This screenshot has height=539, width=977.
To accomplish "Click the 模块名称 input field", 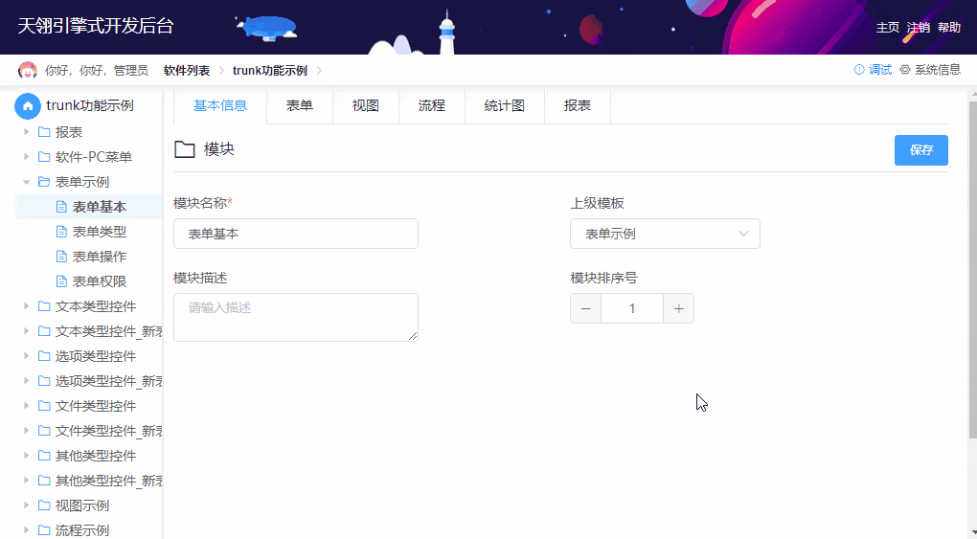I will coord(295,234).
